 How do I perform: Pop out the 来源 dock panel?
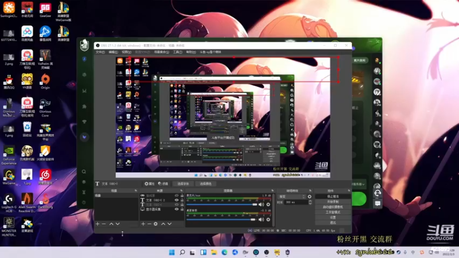[x=181, y=191]
